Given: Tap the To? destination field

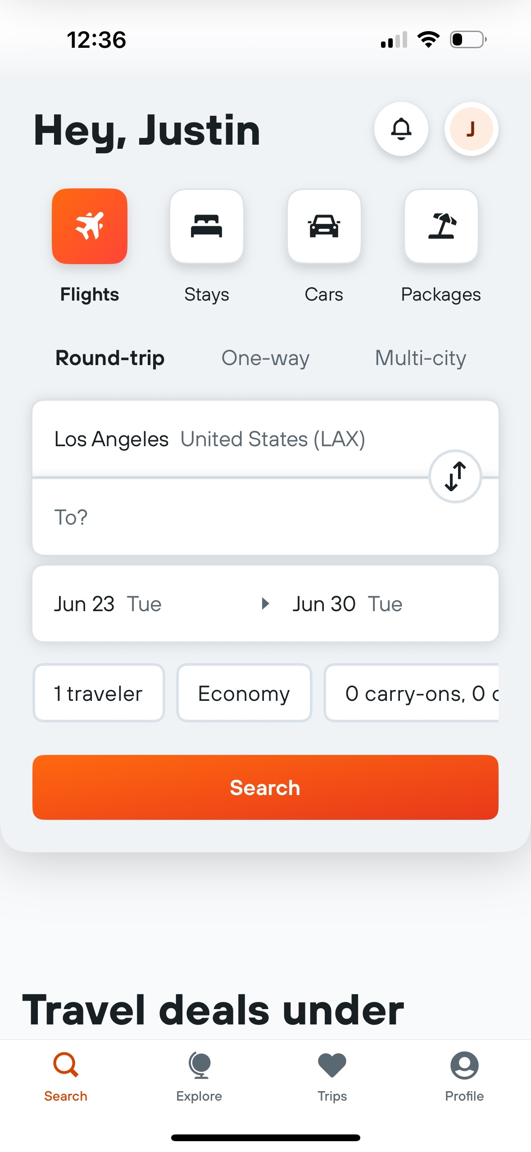Looking at the screenshot, I should tap(265, 517).
